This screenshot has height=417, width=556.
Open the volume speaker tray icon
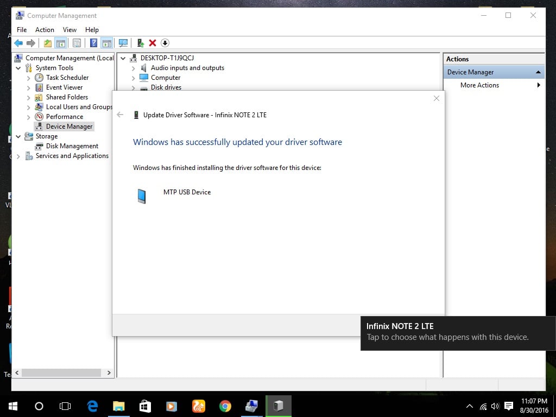coord(495,406)
